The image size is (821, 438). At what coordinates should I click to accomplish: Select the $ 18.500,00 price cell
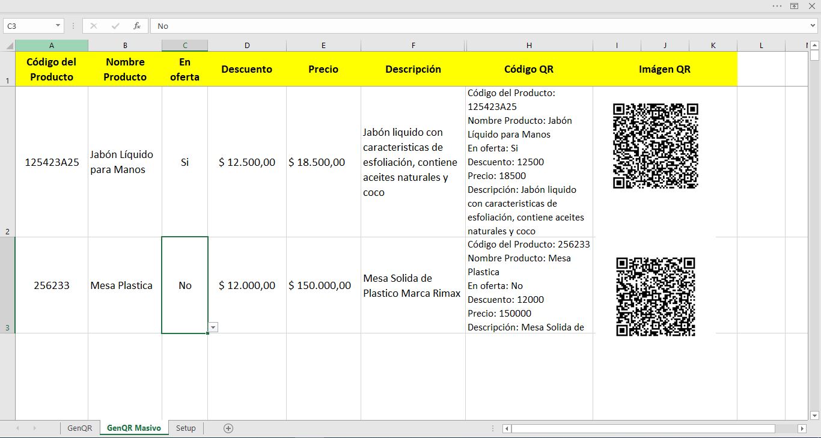click(323, 162)
